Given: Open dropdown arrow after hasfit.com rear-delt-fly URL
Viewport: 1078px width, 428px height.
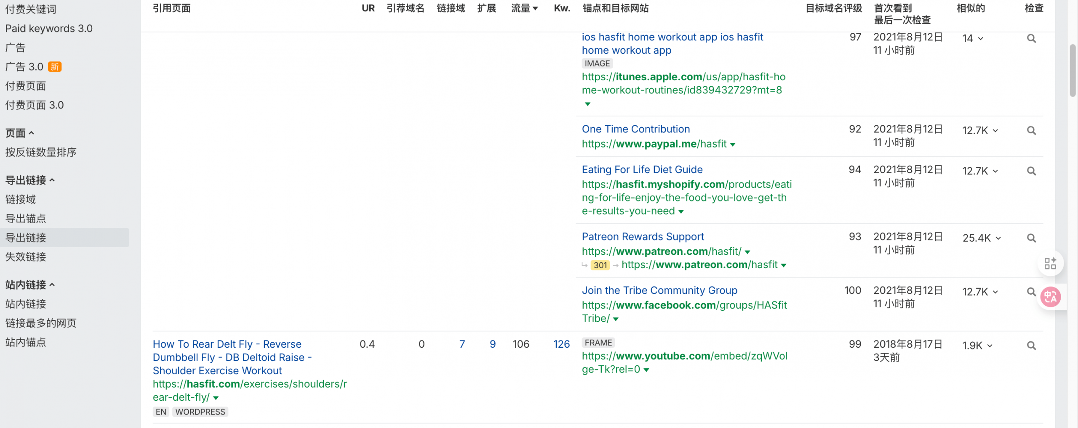Looking at the screenshot, I should (216, 398).
